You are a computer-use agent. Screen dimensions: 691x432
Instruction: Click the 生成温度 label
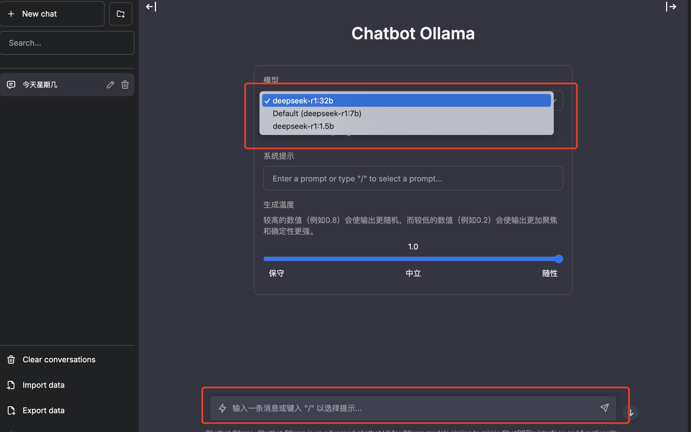click(x=279, y=205)
